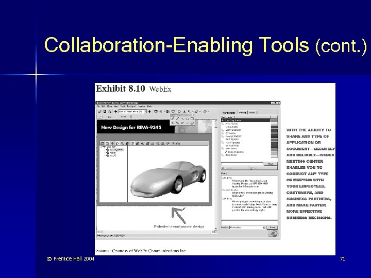
Task: Click the Send button under chat
Action: click(x=273, y=228)
